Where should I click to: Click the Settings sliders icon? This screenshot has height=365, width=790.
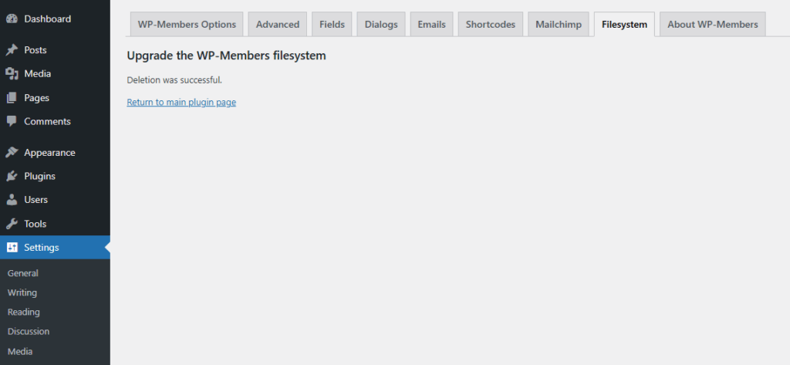[12, 248]
